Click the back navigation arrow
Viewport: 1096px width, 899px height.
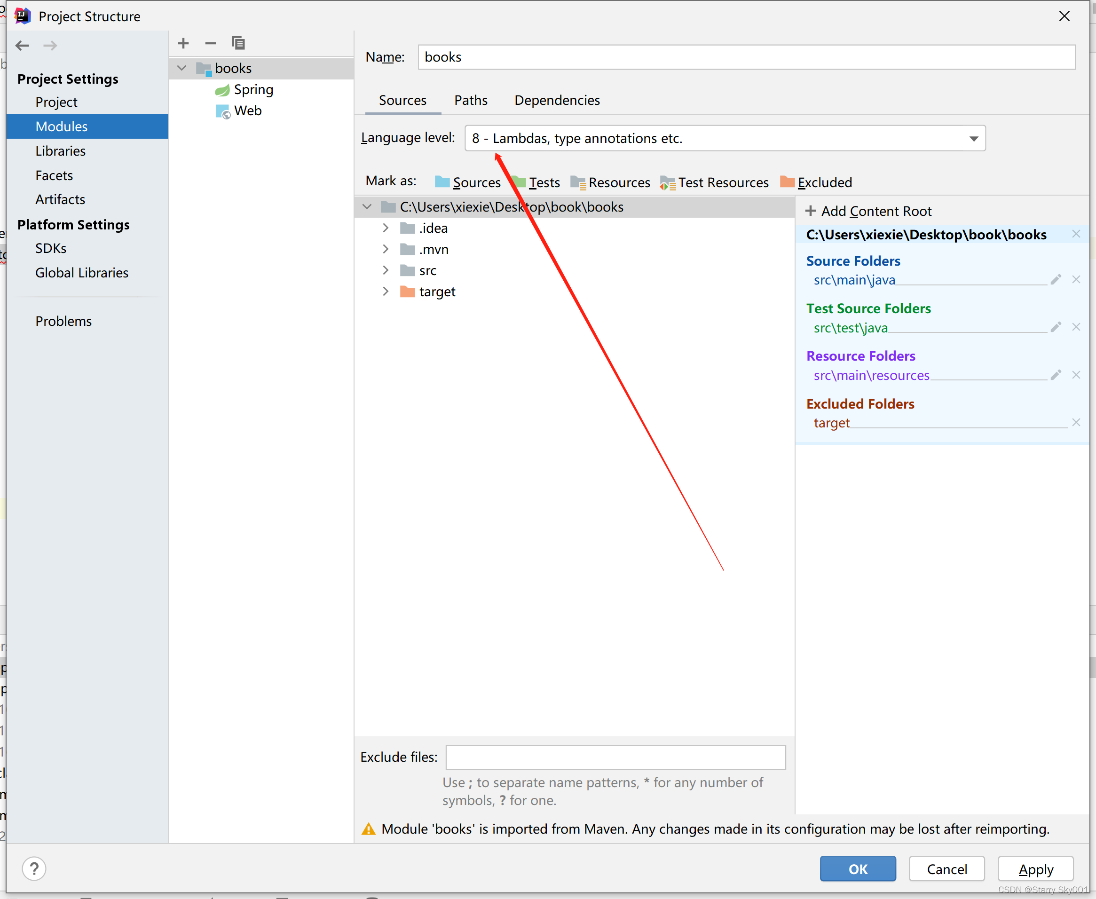22,46
